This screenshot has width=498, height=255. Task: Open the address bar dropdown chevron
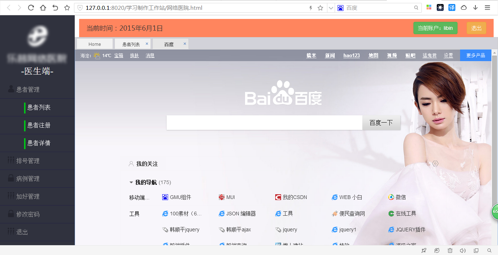click(x=330, y=7)
